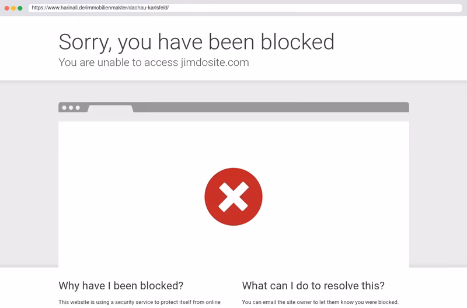This screenshot has height=308, width=467.
Task: Click the green maximize window dot
Action: click(x=20, y=8)
